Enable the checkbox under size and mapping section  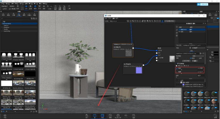176,66
